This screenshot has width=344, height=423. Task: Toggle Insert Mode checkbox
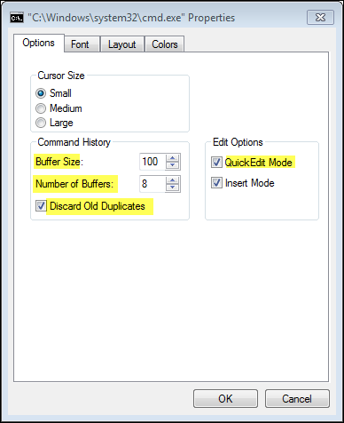pos(216,183)
